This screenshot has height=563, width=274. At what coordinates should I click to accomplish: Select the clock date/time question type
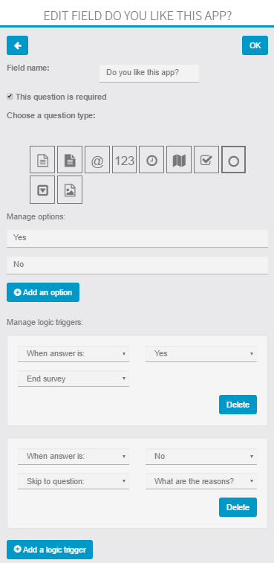[x=151, y=159]
